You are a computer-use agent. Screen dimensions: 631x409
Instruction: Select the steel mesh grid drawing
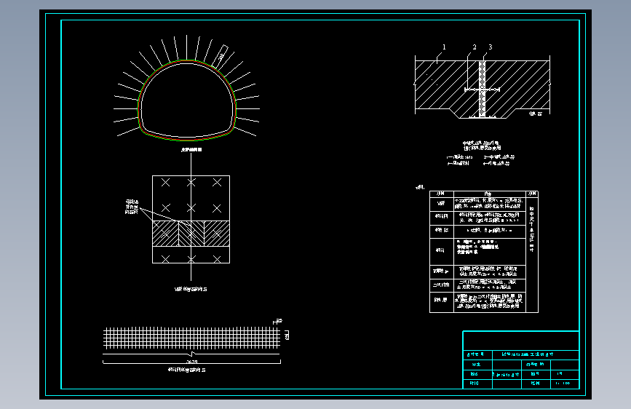(x=191, y=338)
